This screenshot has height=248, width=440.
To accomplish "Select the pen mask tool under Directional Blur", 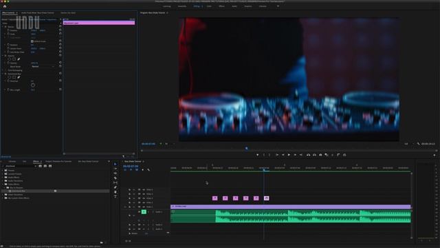I will 19,77.
